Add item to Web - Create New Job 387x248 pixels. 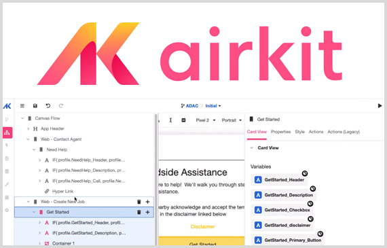pyautogui.click(x=147, y=202)
